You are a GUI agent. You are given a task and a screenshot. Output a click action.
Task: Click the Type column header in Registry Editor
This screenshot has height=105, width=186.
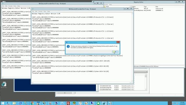coord(149,7)
